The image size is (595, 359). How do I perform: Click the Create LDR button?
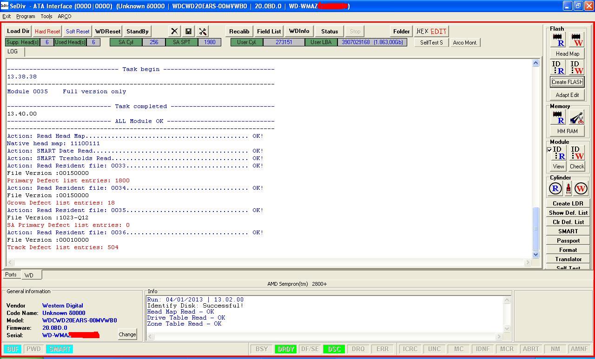[x=568, y=203]
